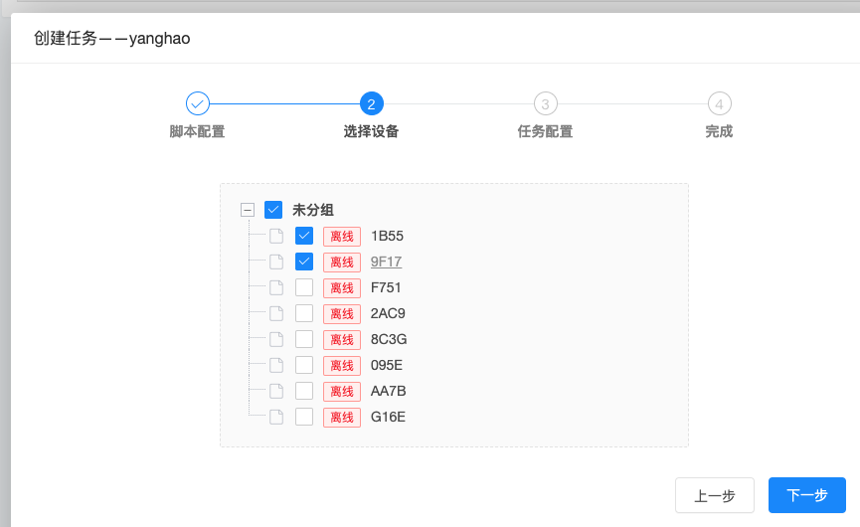Select the 9F17 device name link
This screenshot has height=527, width=860.
(386, 262)
